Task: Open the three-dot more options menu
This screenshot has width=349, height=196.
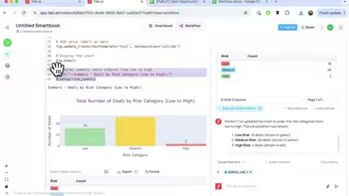Action: coord(322,28)
